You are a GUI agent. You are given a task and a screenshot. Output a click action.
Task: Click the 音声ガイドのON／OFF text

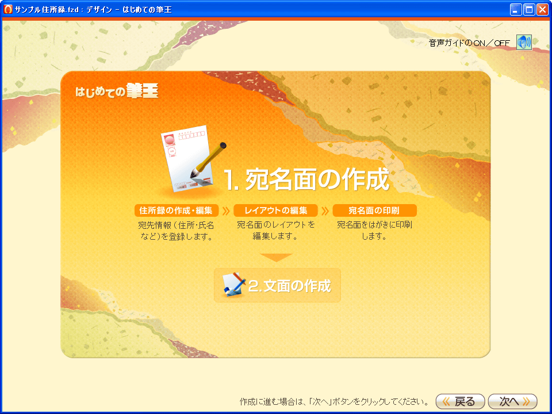[469, 43]
